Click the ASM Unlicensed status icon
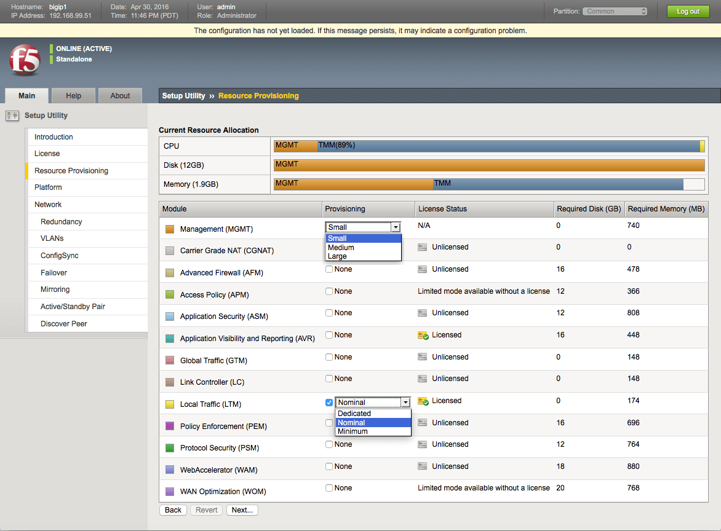This screenshot has width=721, height=531. click(422, 313)
